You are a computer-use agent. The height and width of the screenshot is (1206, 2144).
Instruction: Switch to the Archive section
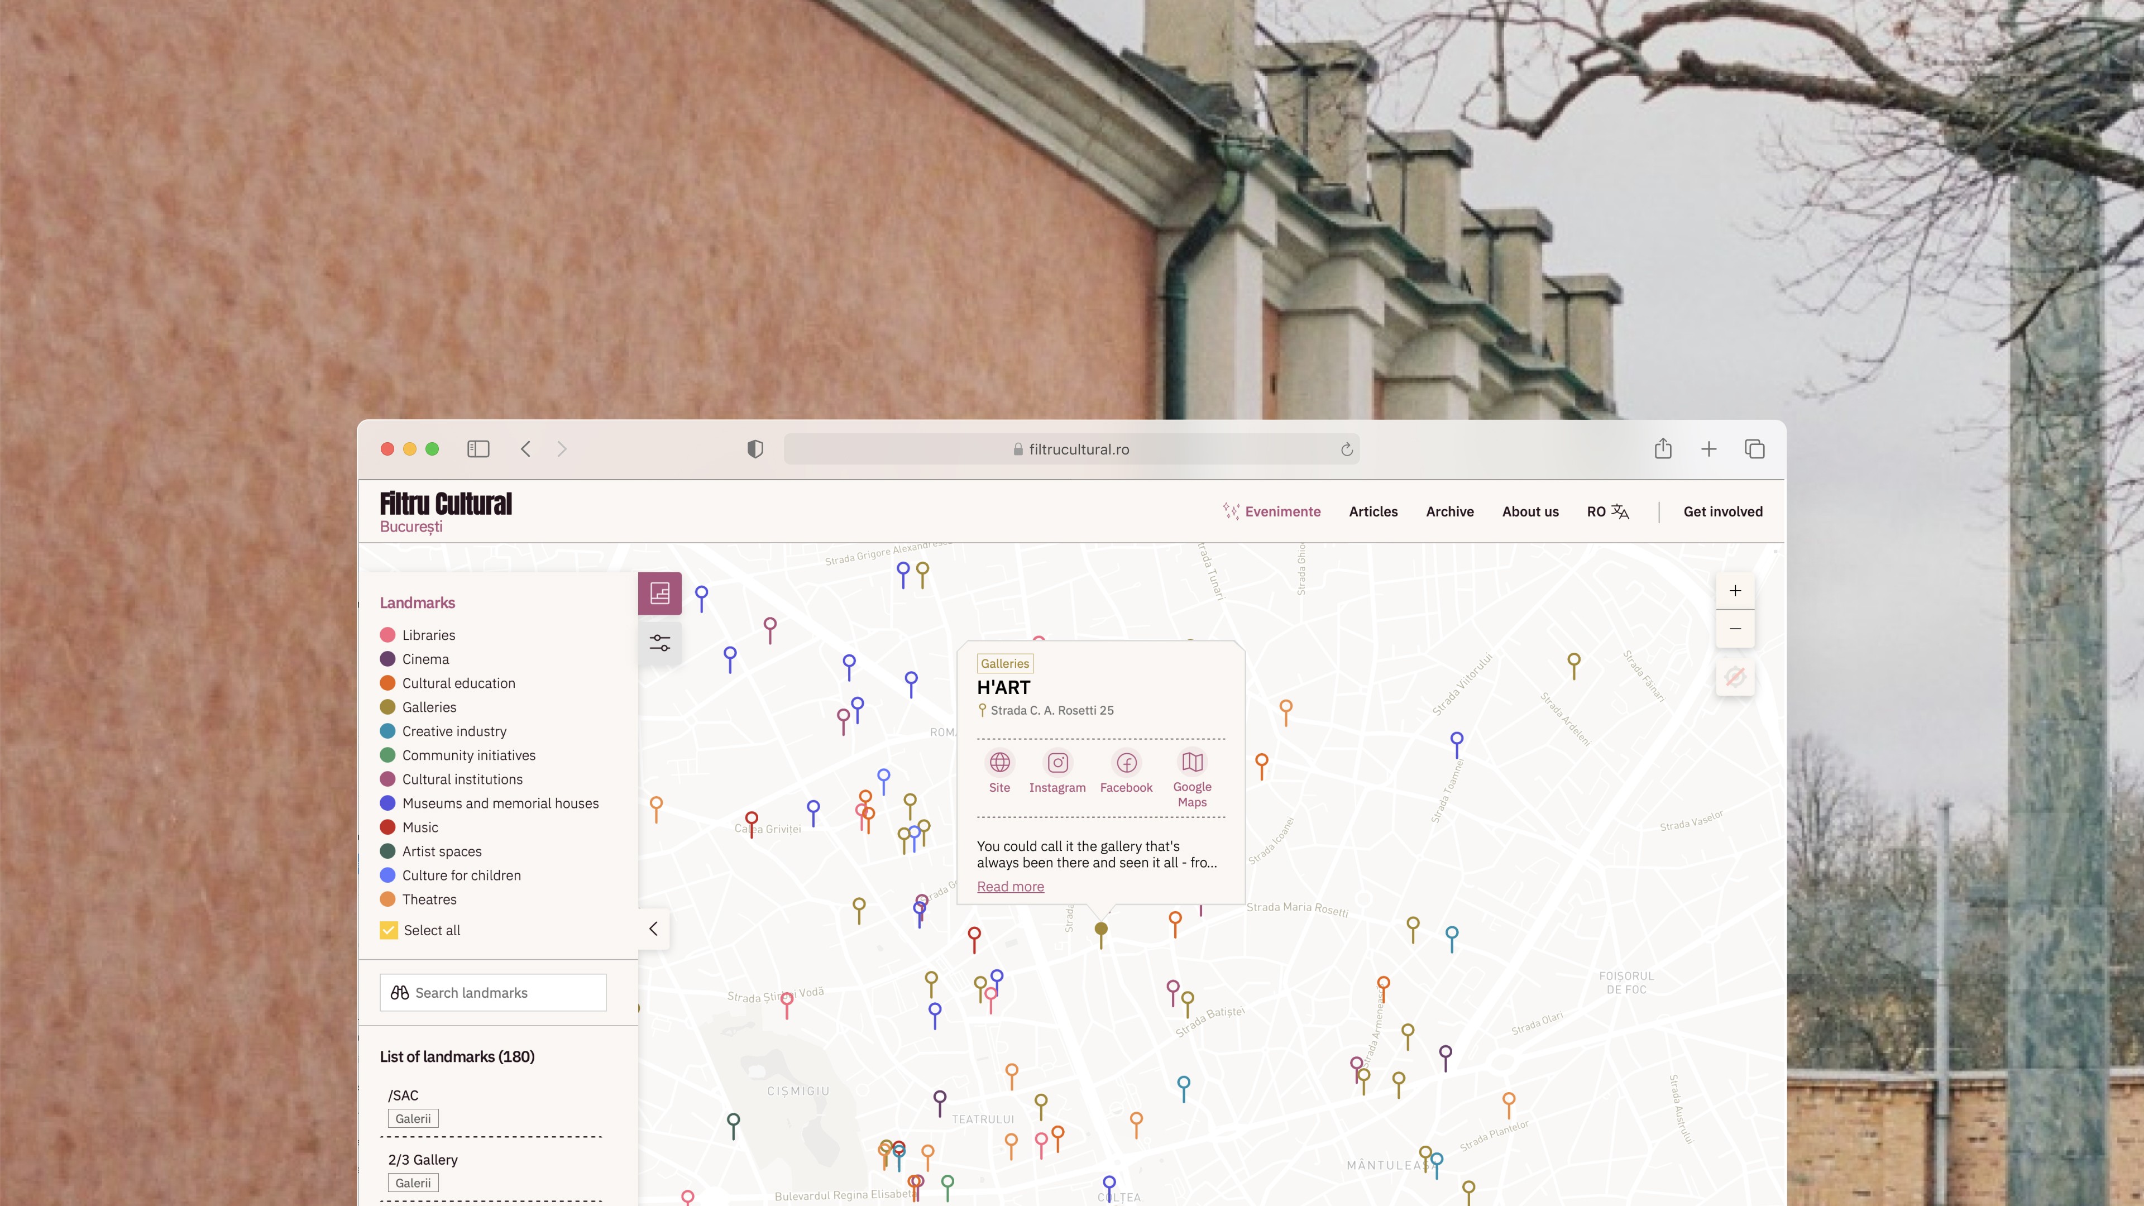click(x=1450, y=511)
